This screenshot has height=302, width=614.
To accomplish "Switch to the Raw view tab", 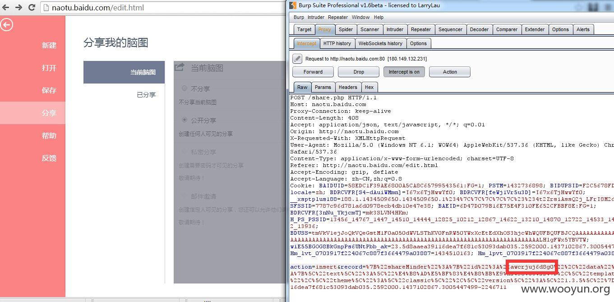I will tap(302, 87).
